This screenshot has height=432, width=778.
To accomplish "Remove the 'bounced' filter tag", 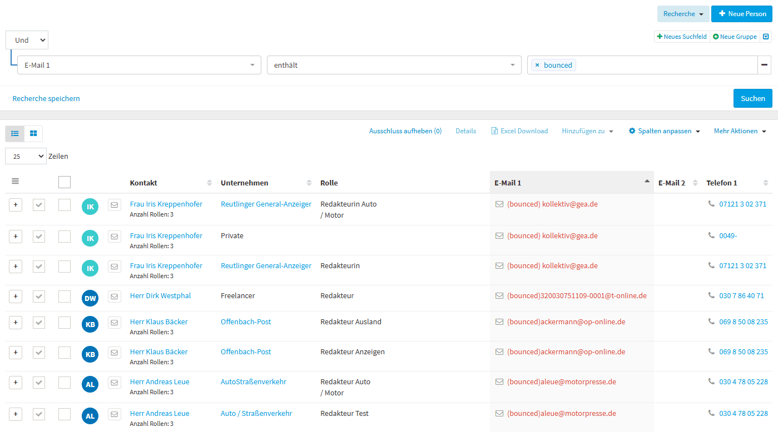I will pos(537,65).
